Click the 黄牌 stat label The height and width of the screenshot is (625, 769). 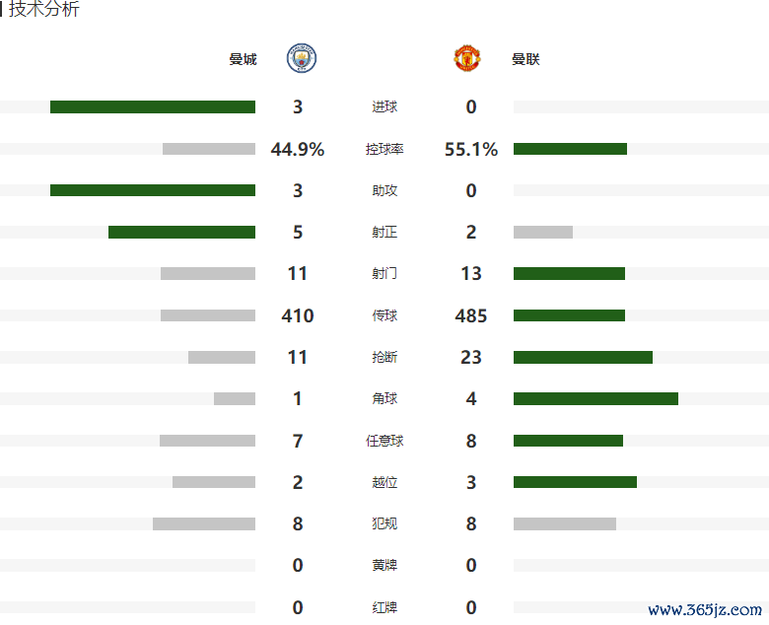click(x=384, y=566)
